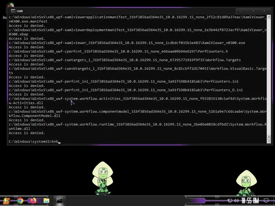The width and height of the screenshot is (275, 206).
Task: Click the console scrollbar up arrow
Action: (269, 17)
